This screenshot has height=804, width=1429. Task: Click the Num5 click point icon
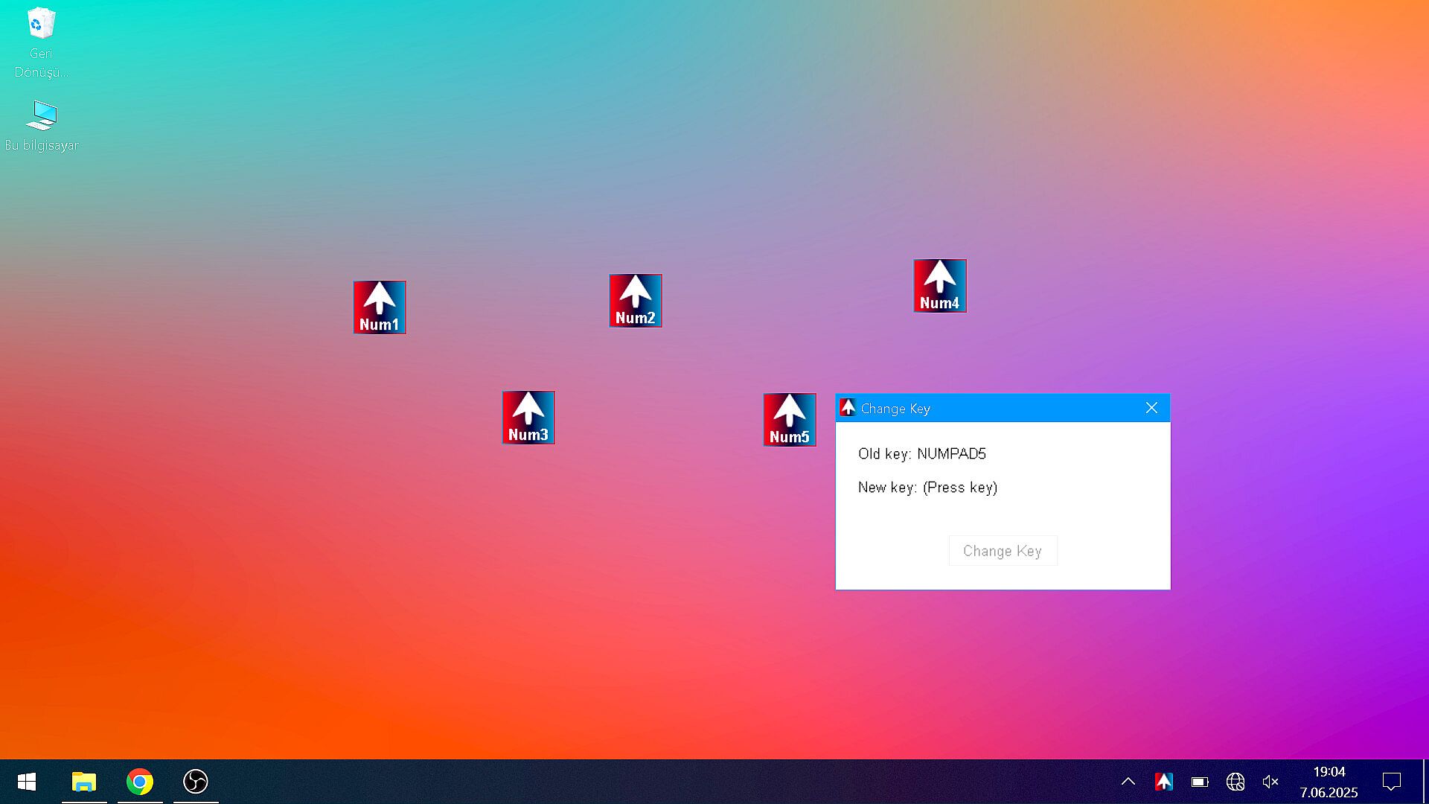790,420
